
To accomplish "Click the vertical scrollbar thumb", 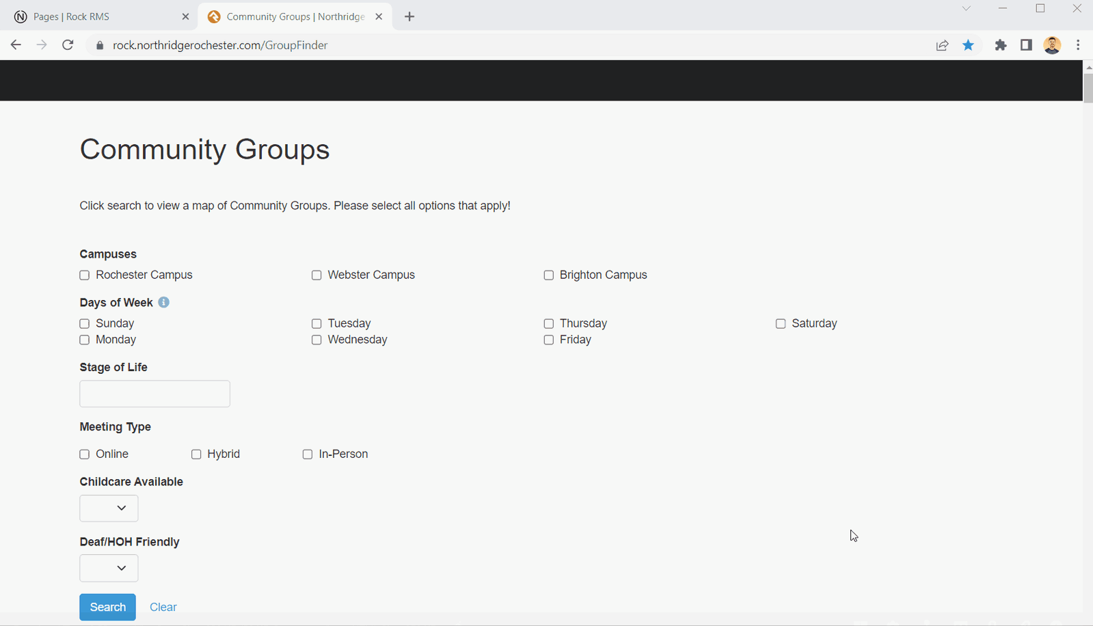I will (1088, 87).
